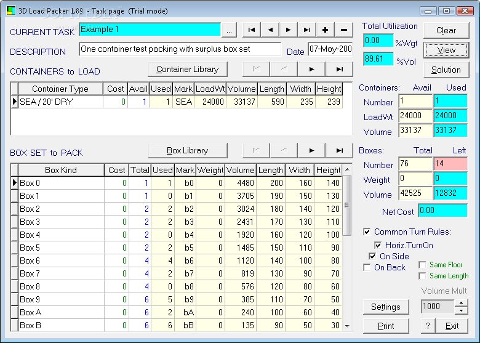The height and width of the screenshot is (343, 480).
Task: Toggle Common Turn Rules checkbox
Action: click(x=367, y=232)
